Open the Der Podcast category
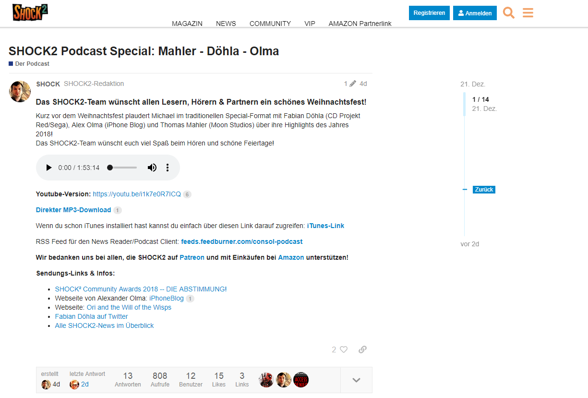588x398 pixels. [x=29, y=64]
